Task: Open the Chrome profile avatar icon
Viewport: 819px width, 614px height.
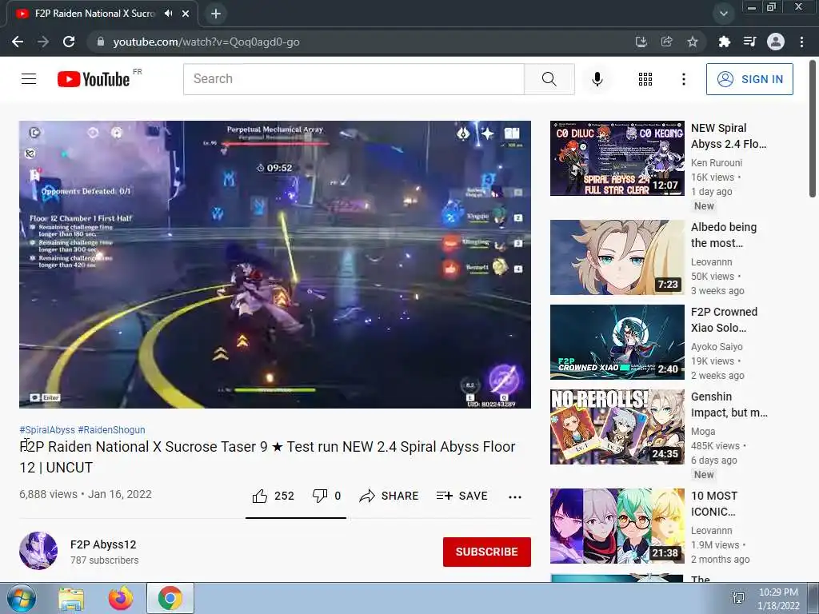Action: click(776, 42)
